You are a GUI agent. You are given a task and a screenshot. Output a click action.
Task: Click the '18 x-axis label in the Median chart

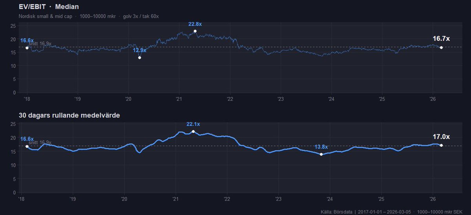27,99
